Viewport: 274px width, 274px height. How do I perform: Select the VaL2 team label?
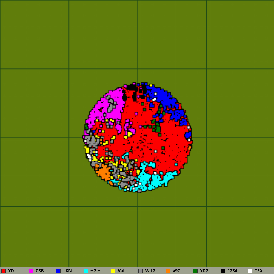coord(150,271)
